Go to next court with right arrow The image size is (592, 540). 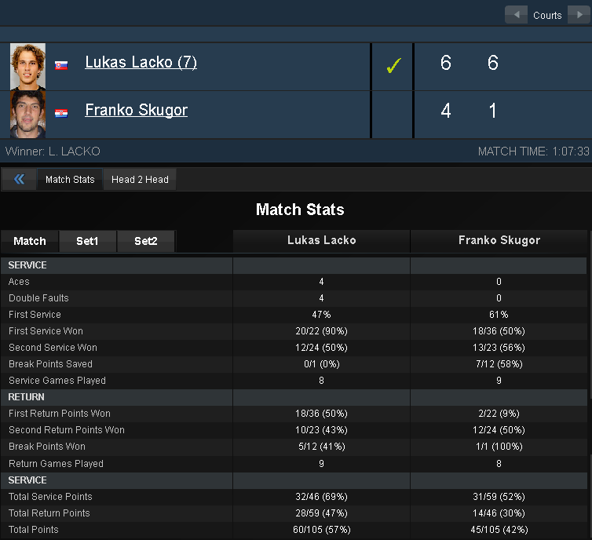pyautogui.click(x=579, y=15)
